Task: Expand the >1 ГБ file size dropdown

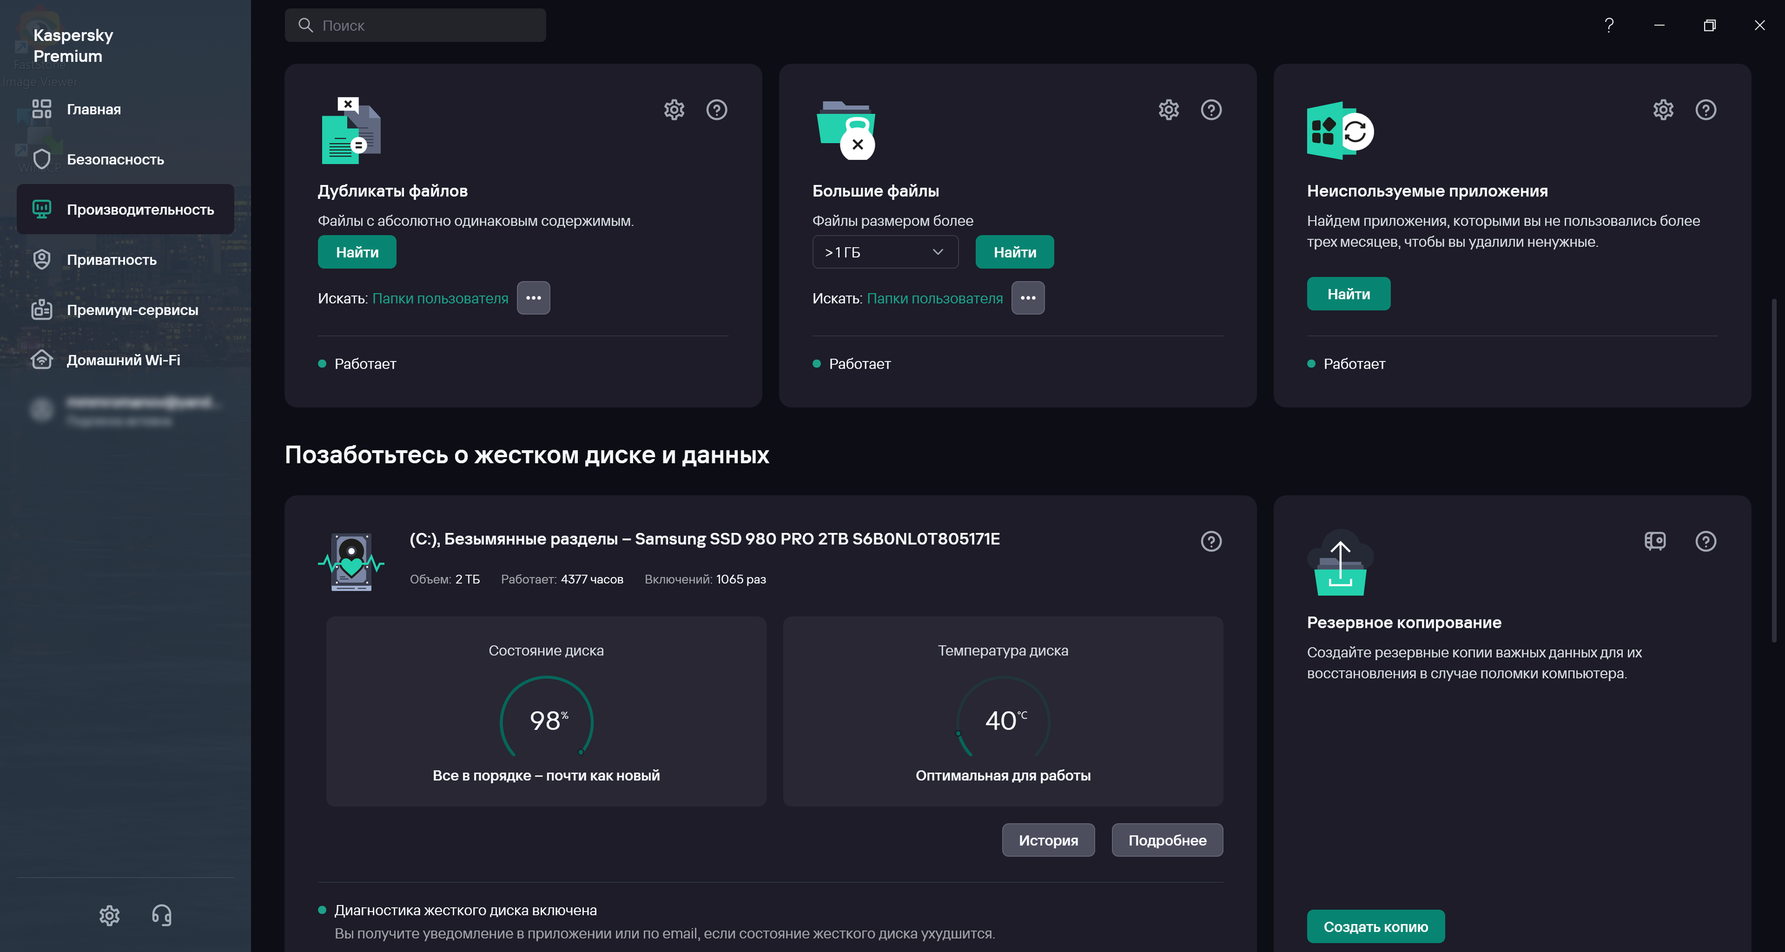Action: pyautogui.click(x=885, y=252)
